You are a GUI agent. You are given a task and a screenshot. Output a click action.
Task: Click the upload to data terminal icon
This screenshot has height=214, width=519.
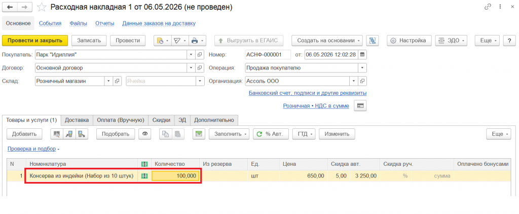pos(81,134)
